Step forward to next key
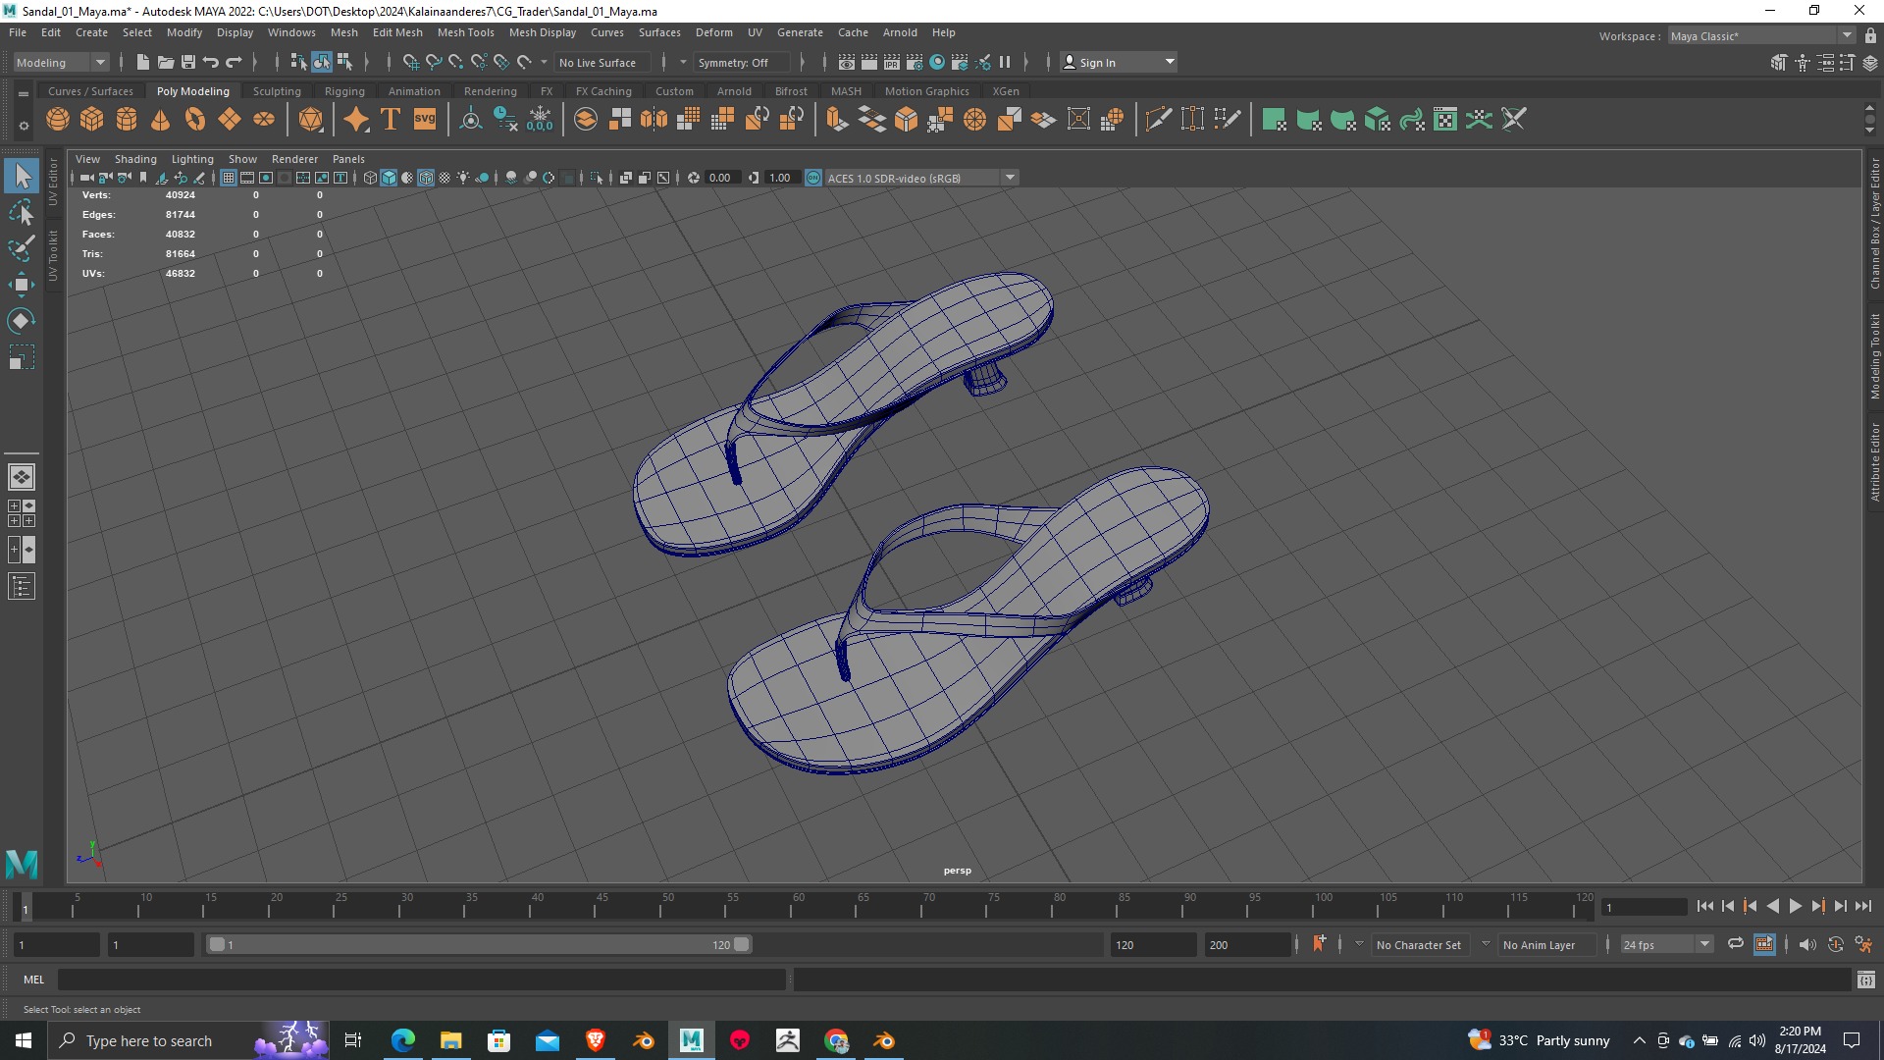This screenshot has width=1884, height=1060. tap(1817, 907)
